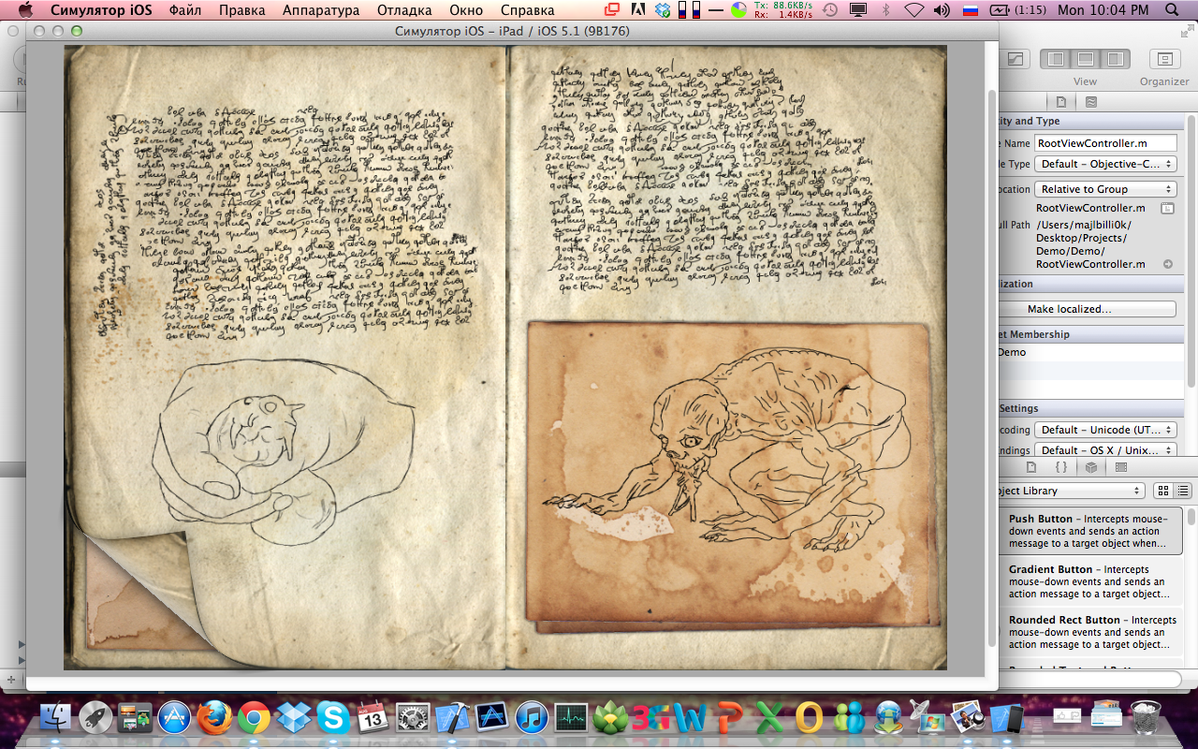Toggle the Utilities pane view button

(x=1114, y=60)
